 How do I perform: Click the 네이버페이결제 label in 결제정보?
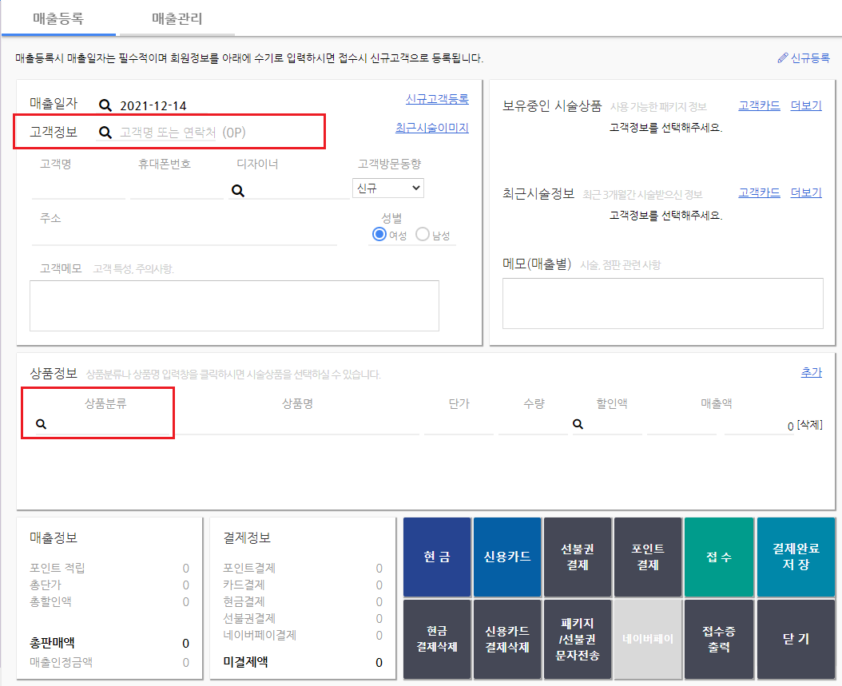point(260,635)
